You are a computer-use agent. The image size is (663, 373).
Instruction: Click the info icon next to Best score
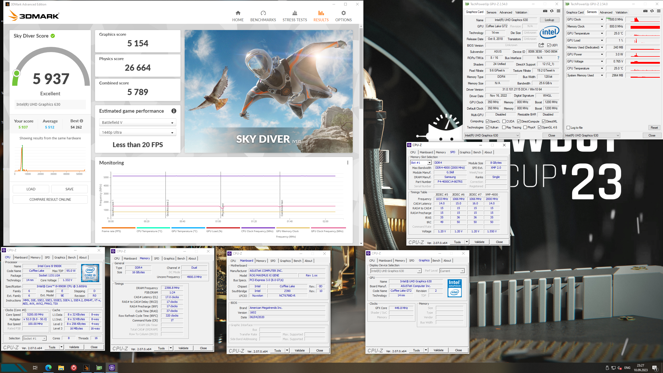click(82, 121)
